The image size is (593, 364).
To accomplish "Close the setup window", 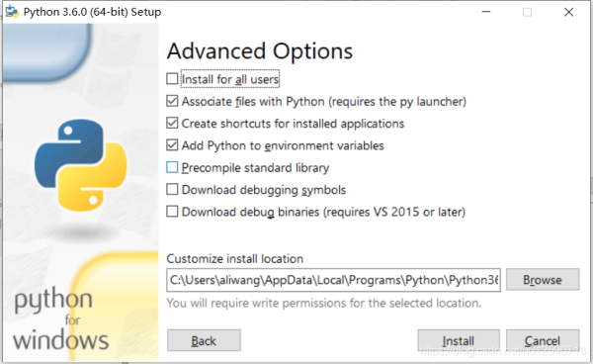I will click(568, 12).
